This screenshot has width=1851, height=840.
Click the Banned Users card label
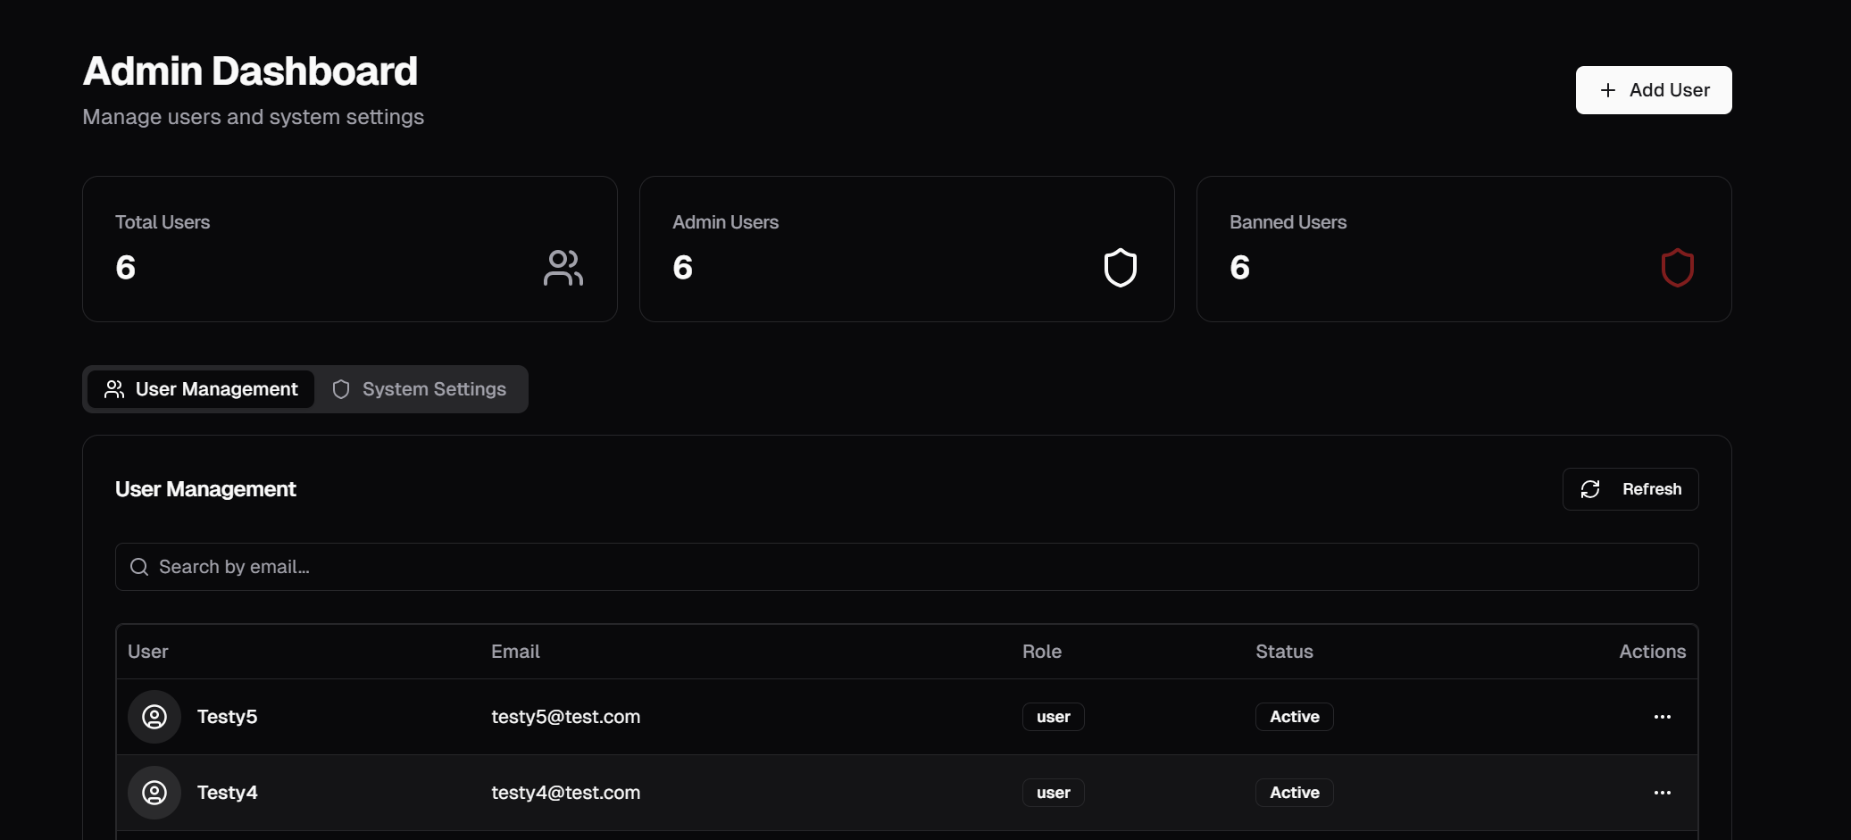click(x=1288, y=222)
